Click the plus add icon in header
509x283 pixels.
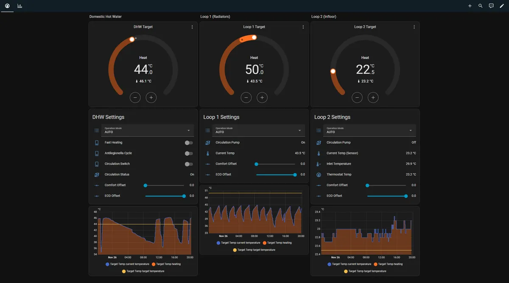[x=470, y=6]
